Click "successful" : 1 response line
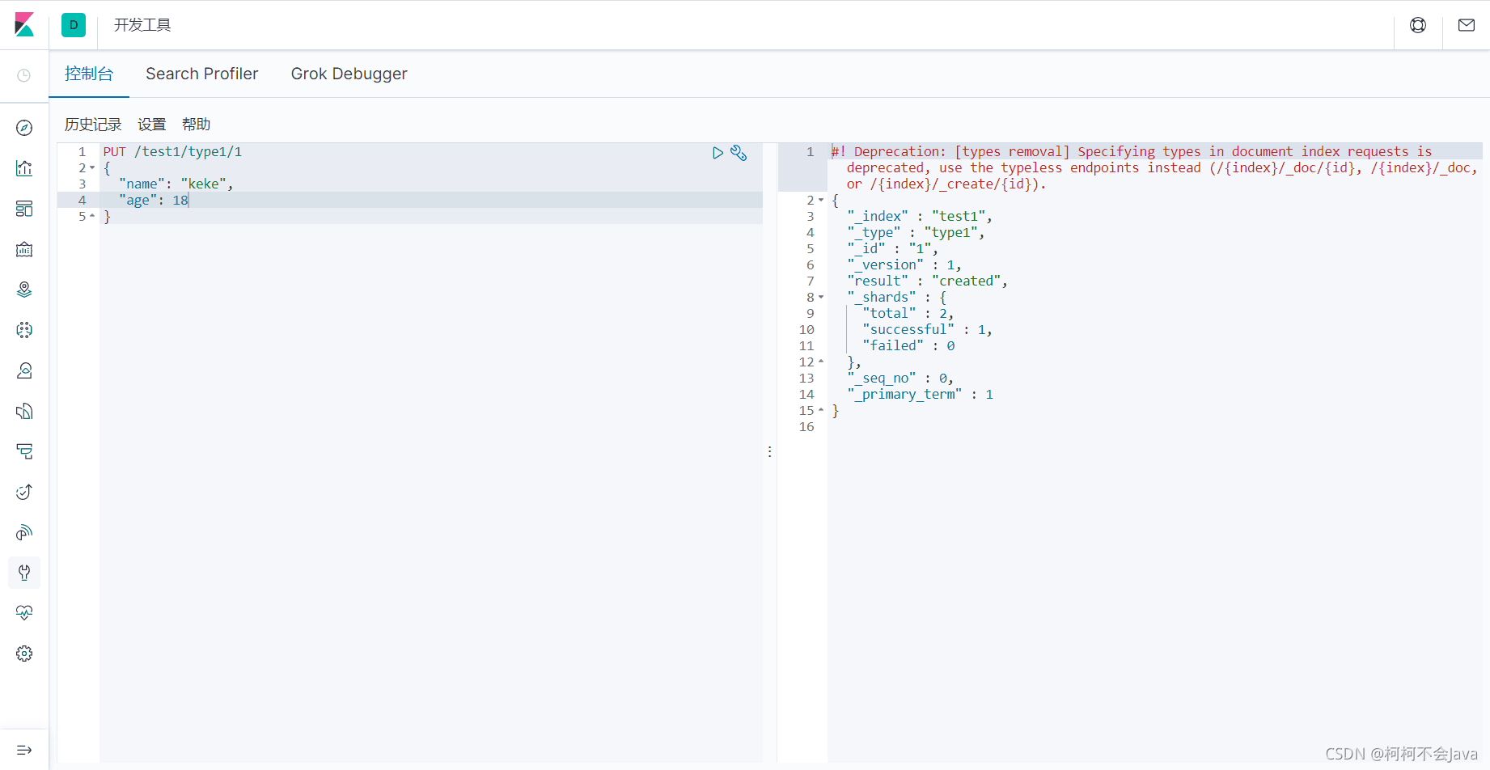The image size is (1490, 770). 927,329
